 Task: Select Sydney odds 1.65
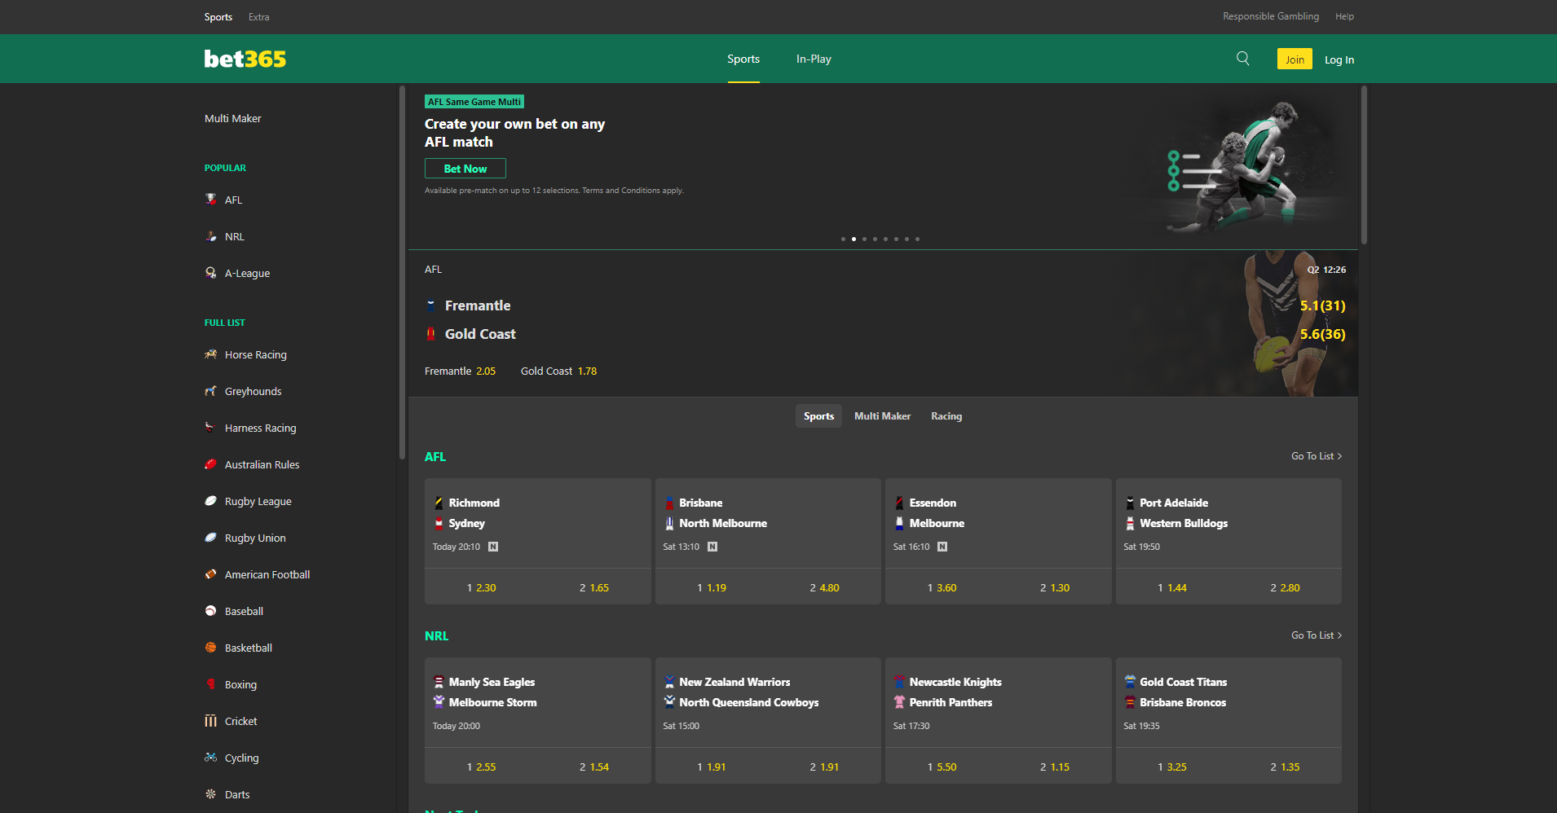[x=594, y=587]
